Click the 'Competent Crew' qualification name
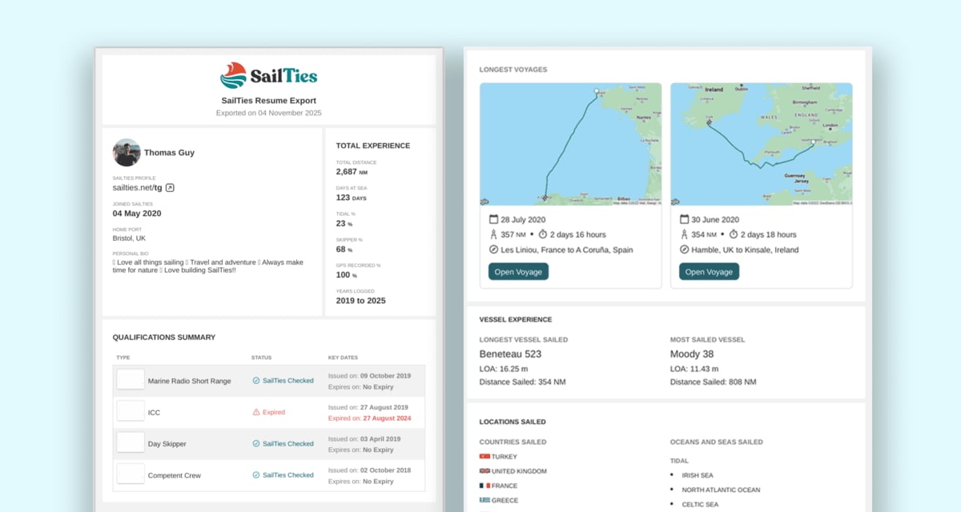Viewport: 961px width, 512px height. (175, 475)
